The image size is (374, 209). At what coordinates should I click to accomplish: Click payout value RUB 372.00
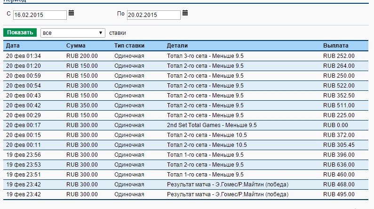coord(339,135)
